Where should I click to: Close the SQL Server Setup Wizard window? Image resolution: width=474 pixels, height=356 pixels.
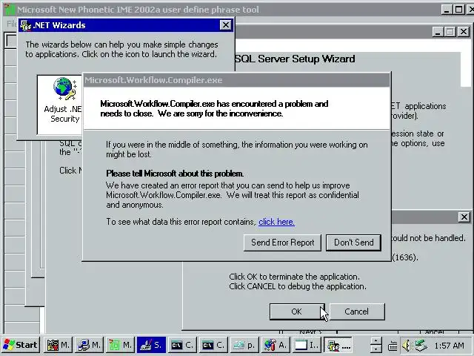[x=464, y=31]
